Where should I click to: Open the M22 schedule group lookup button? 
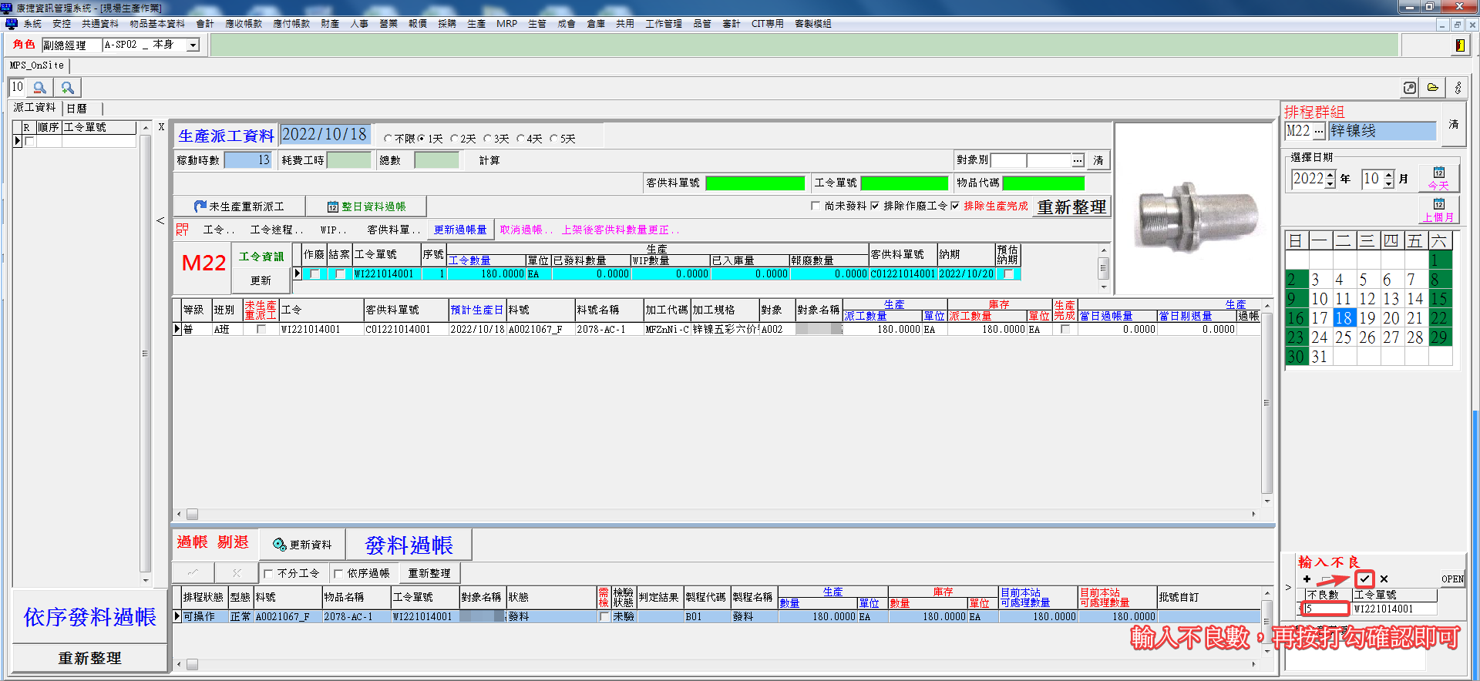(x=1319, y=131)
